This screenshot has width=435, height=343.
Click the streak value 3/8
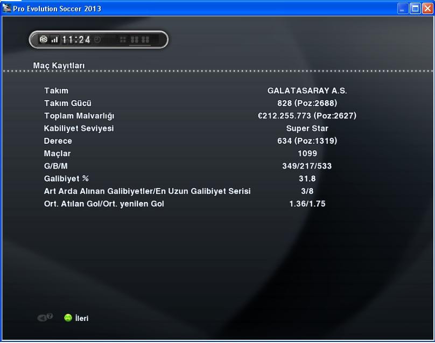[x=307, y=191]
